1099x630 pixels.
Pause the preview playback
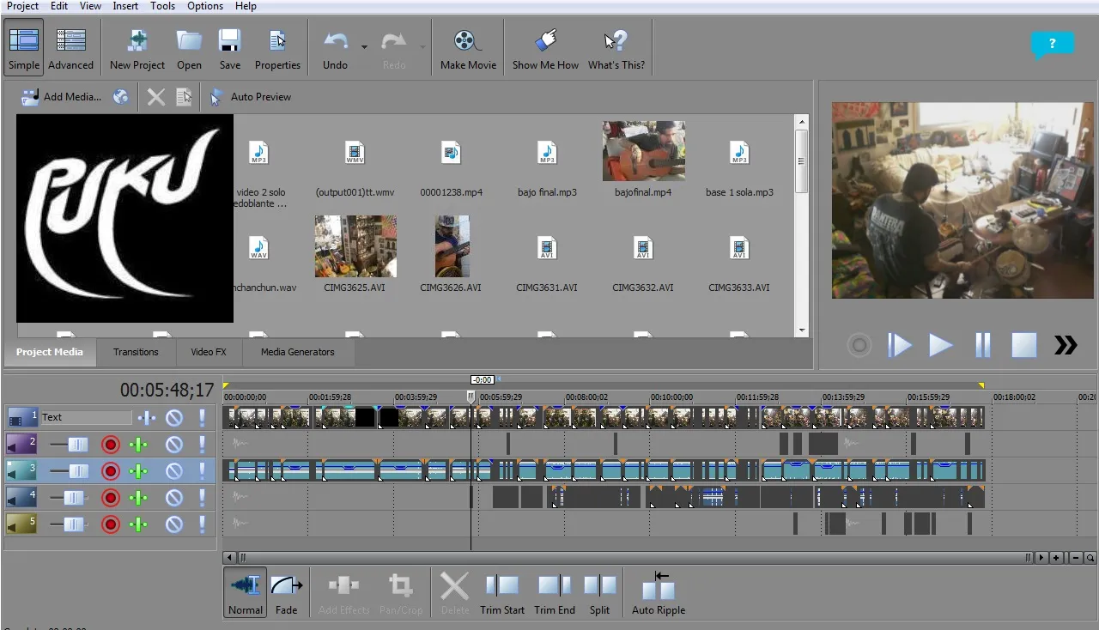[x=983, y=345]
